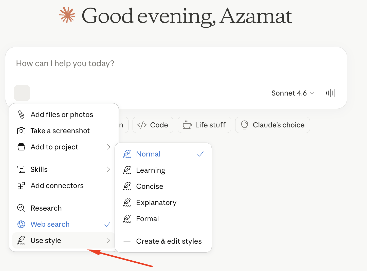367x271 pixels.
Task: Expand the Skills submenu arrow
Action: 108,169
